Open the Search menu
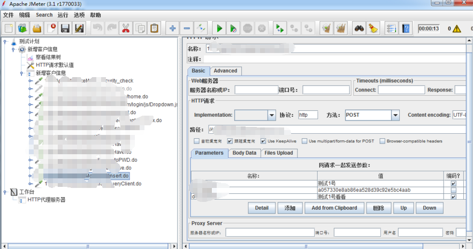The width and height of the screenshot is (473, 249). point(44,15)
